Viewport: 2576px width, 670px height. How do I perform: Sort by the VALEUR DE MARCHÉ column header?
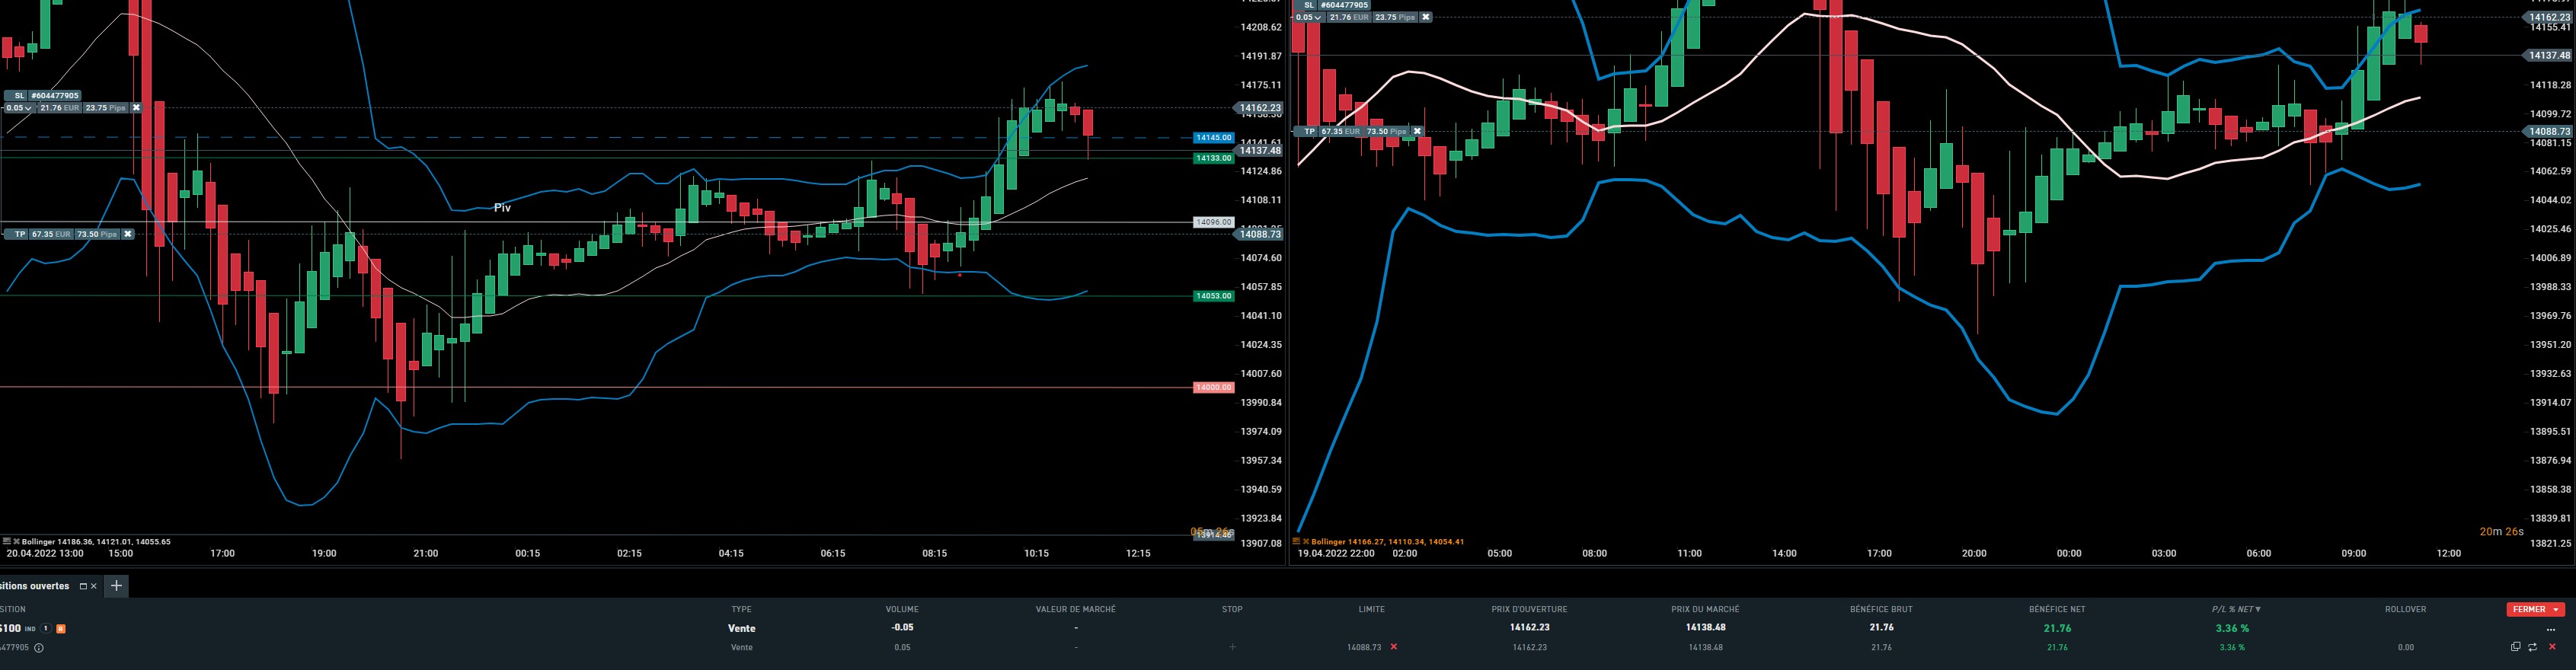pyautogui.click(x=1075, y=609)
